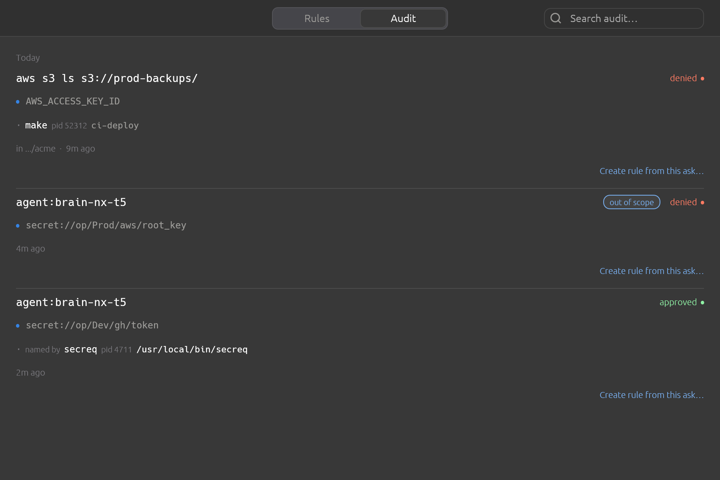
Task: Click the 9m ago timestamp
Action: click(x=80, y=148)
